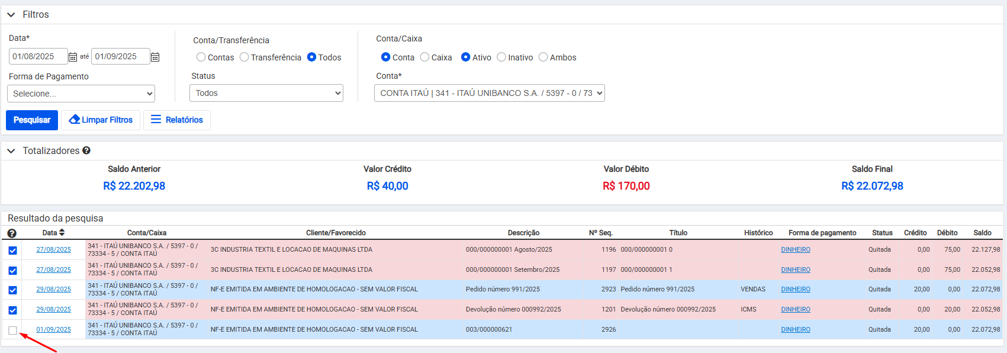Choose the Caixa radio button
1007x353 pixels.
point(424,57)
